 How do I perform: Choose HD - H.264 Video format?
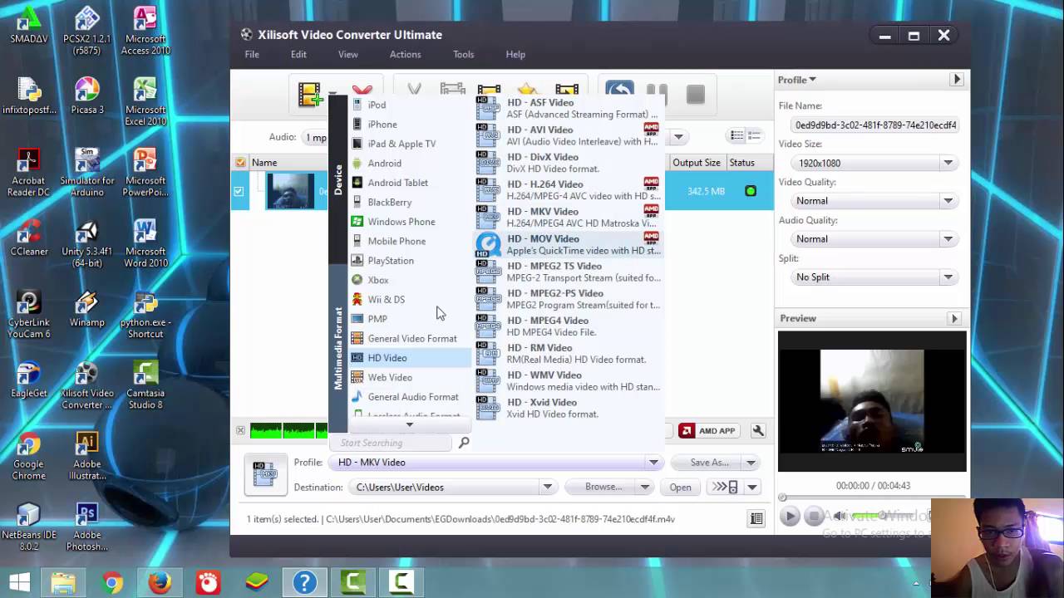coord(569,190)
